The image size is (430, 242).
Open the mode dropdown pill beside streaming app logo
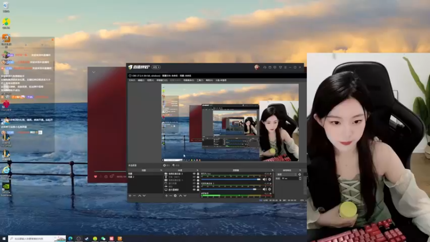pos(156,67)
